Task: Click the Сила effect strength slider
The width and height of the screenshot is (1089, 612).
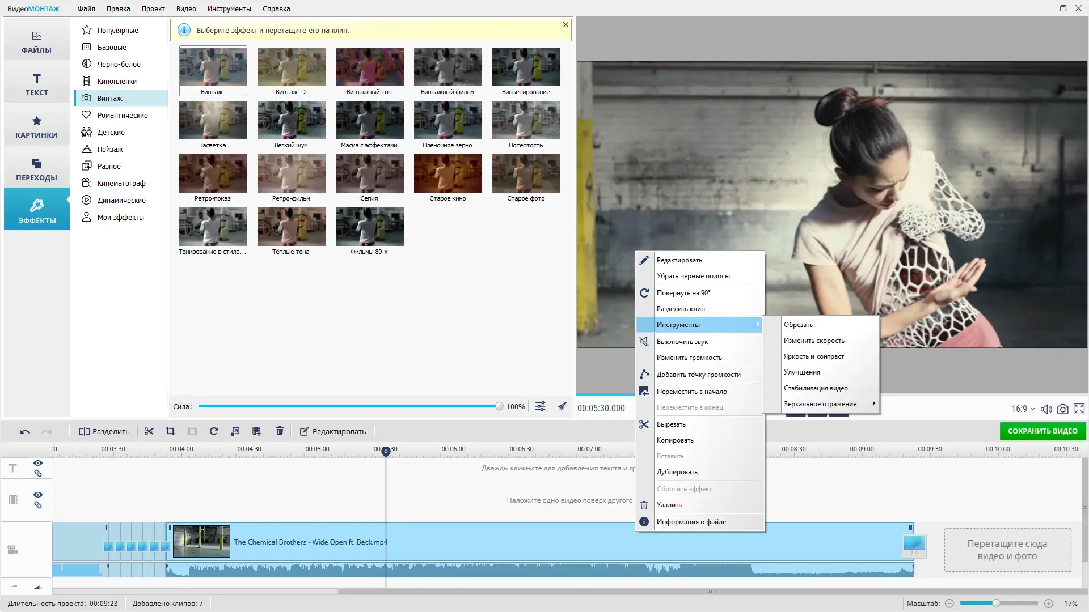Action: click(x=349, y=406)
